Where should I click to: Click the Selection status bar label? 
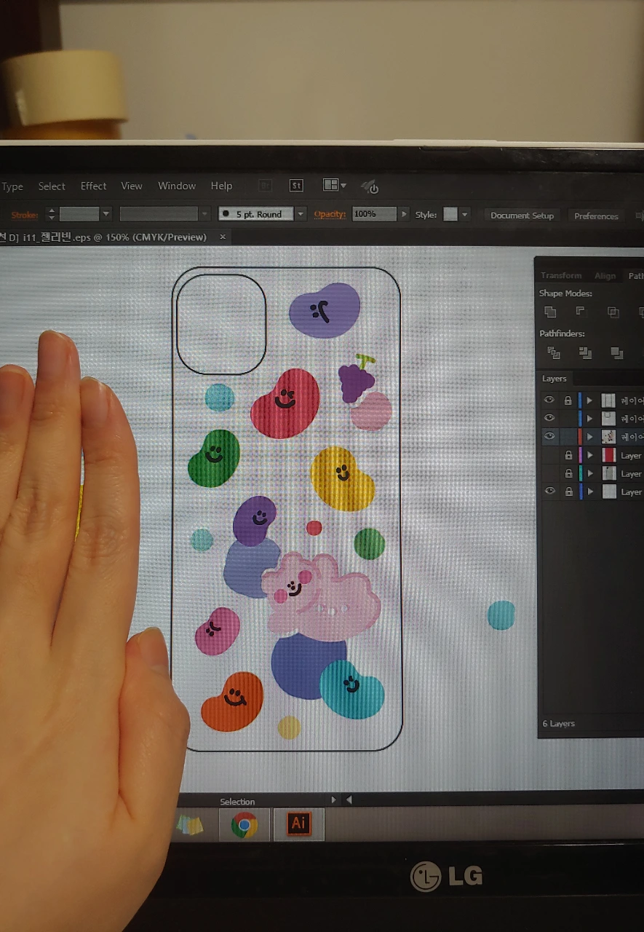click(237, 802)
